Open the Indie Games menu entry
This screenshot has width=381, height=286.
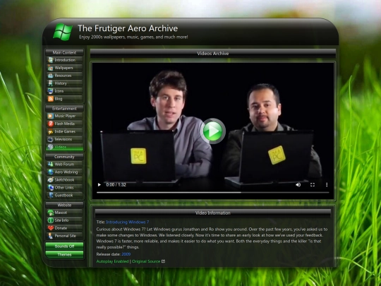65,131
